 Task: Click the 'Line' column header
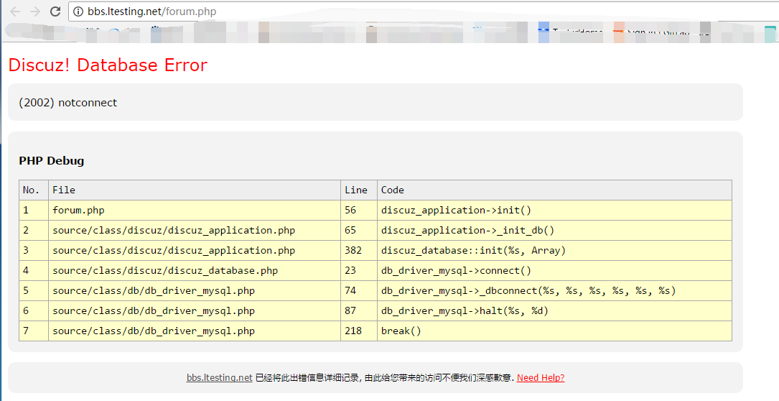click(359, 190)
